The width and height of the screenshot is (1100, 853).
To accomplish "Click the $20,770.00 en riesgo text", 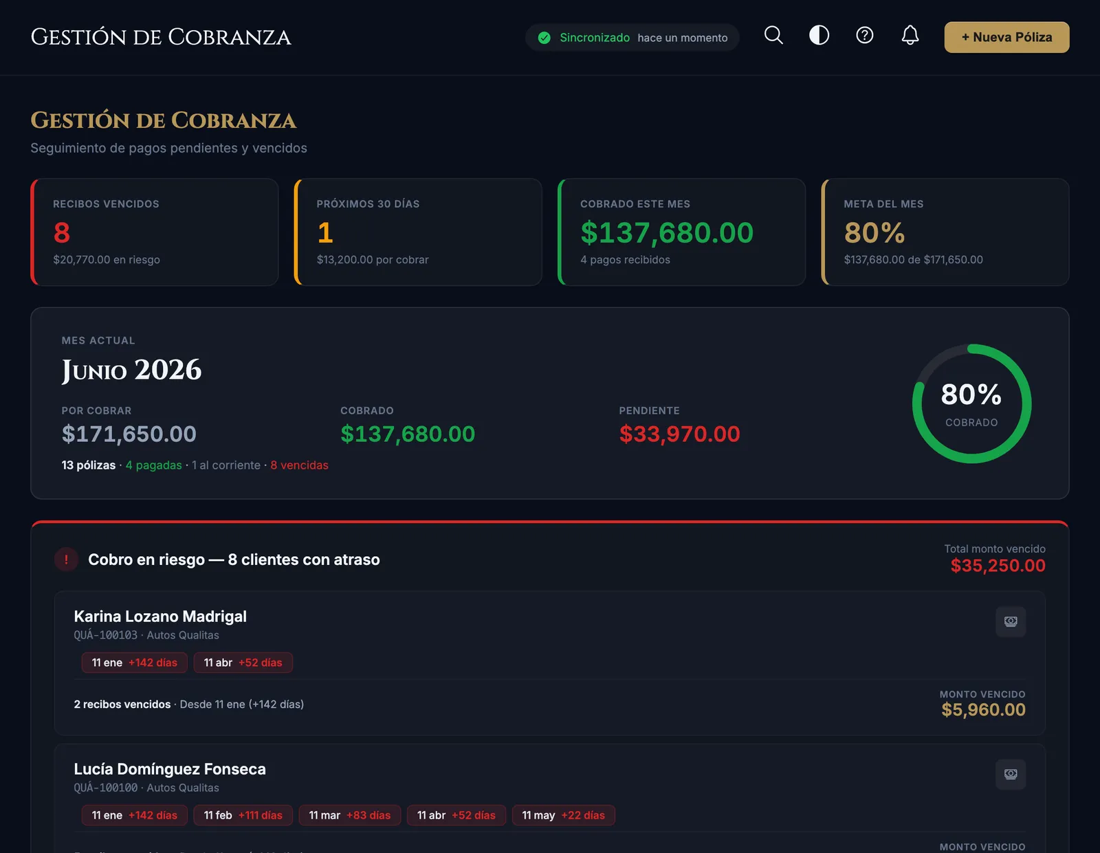I will pos(107,260).
